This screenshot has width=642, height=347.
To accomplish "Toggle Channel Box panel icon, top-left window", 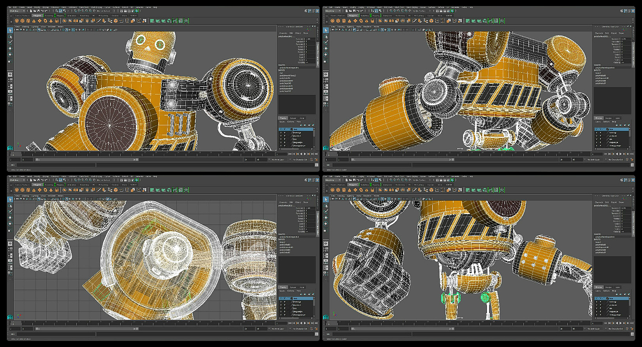I will tap(317, 11).
